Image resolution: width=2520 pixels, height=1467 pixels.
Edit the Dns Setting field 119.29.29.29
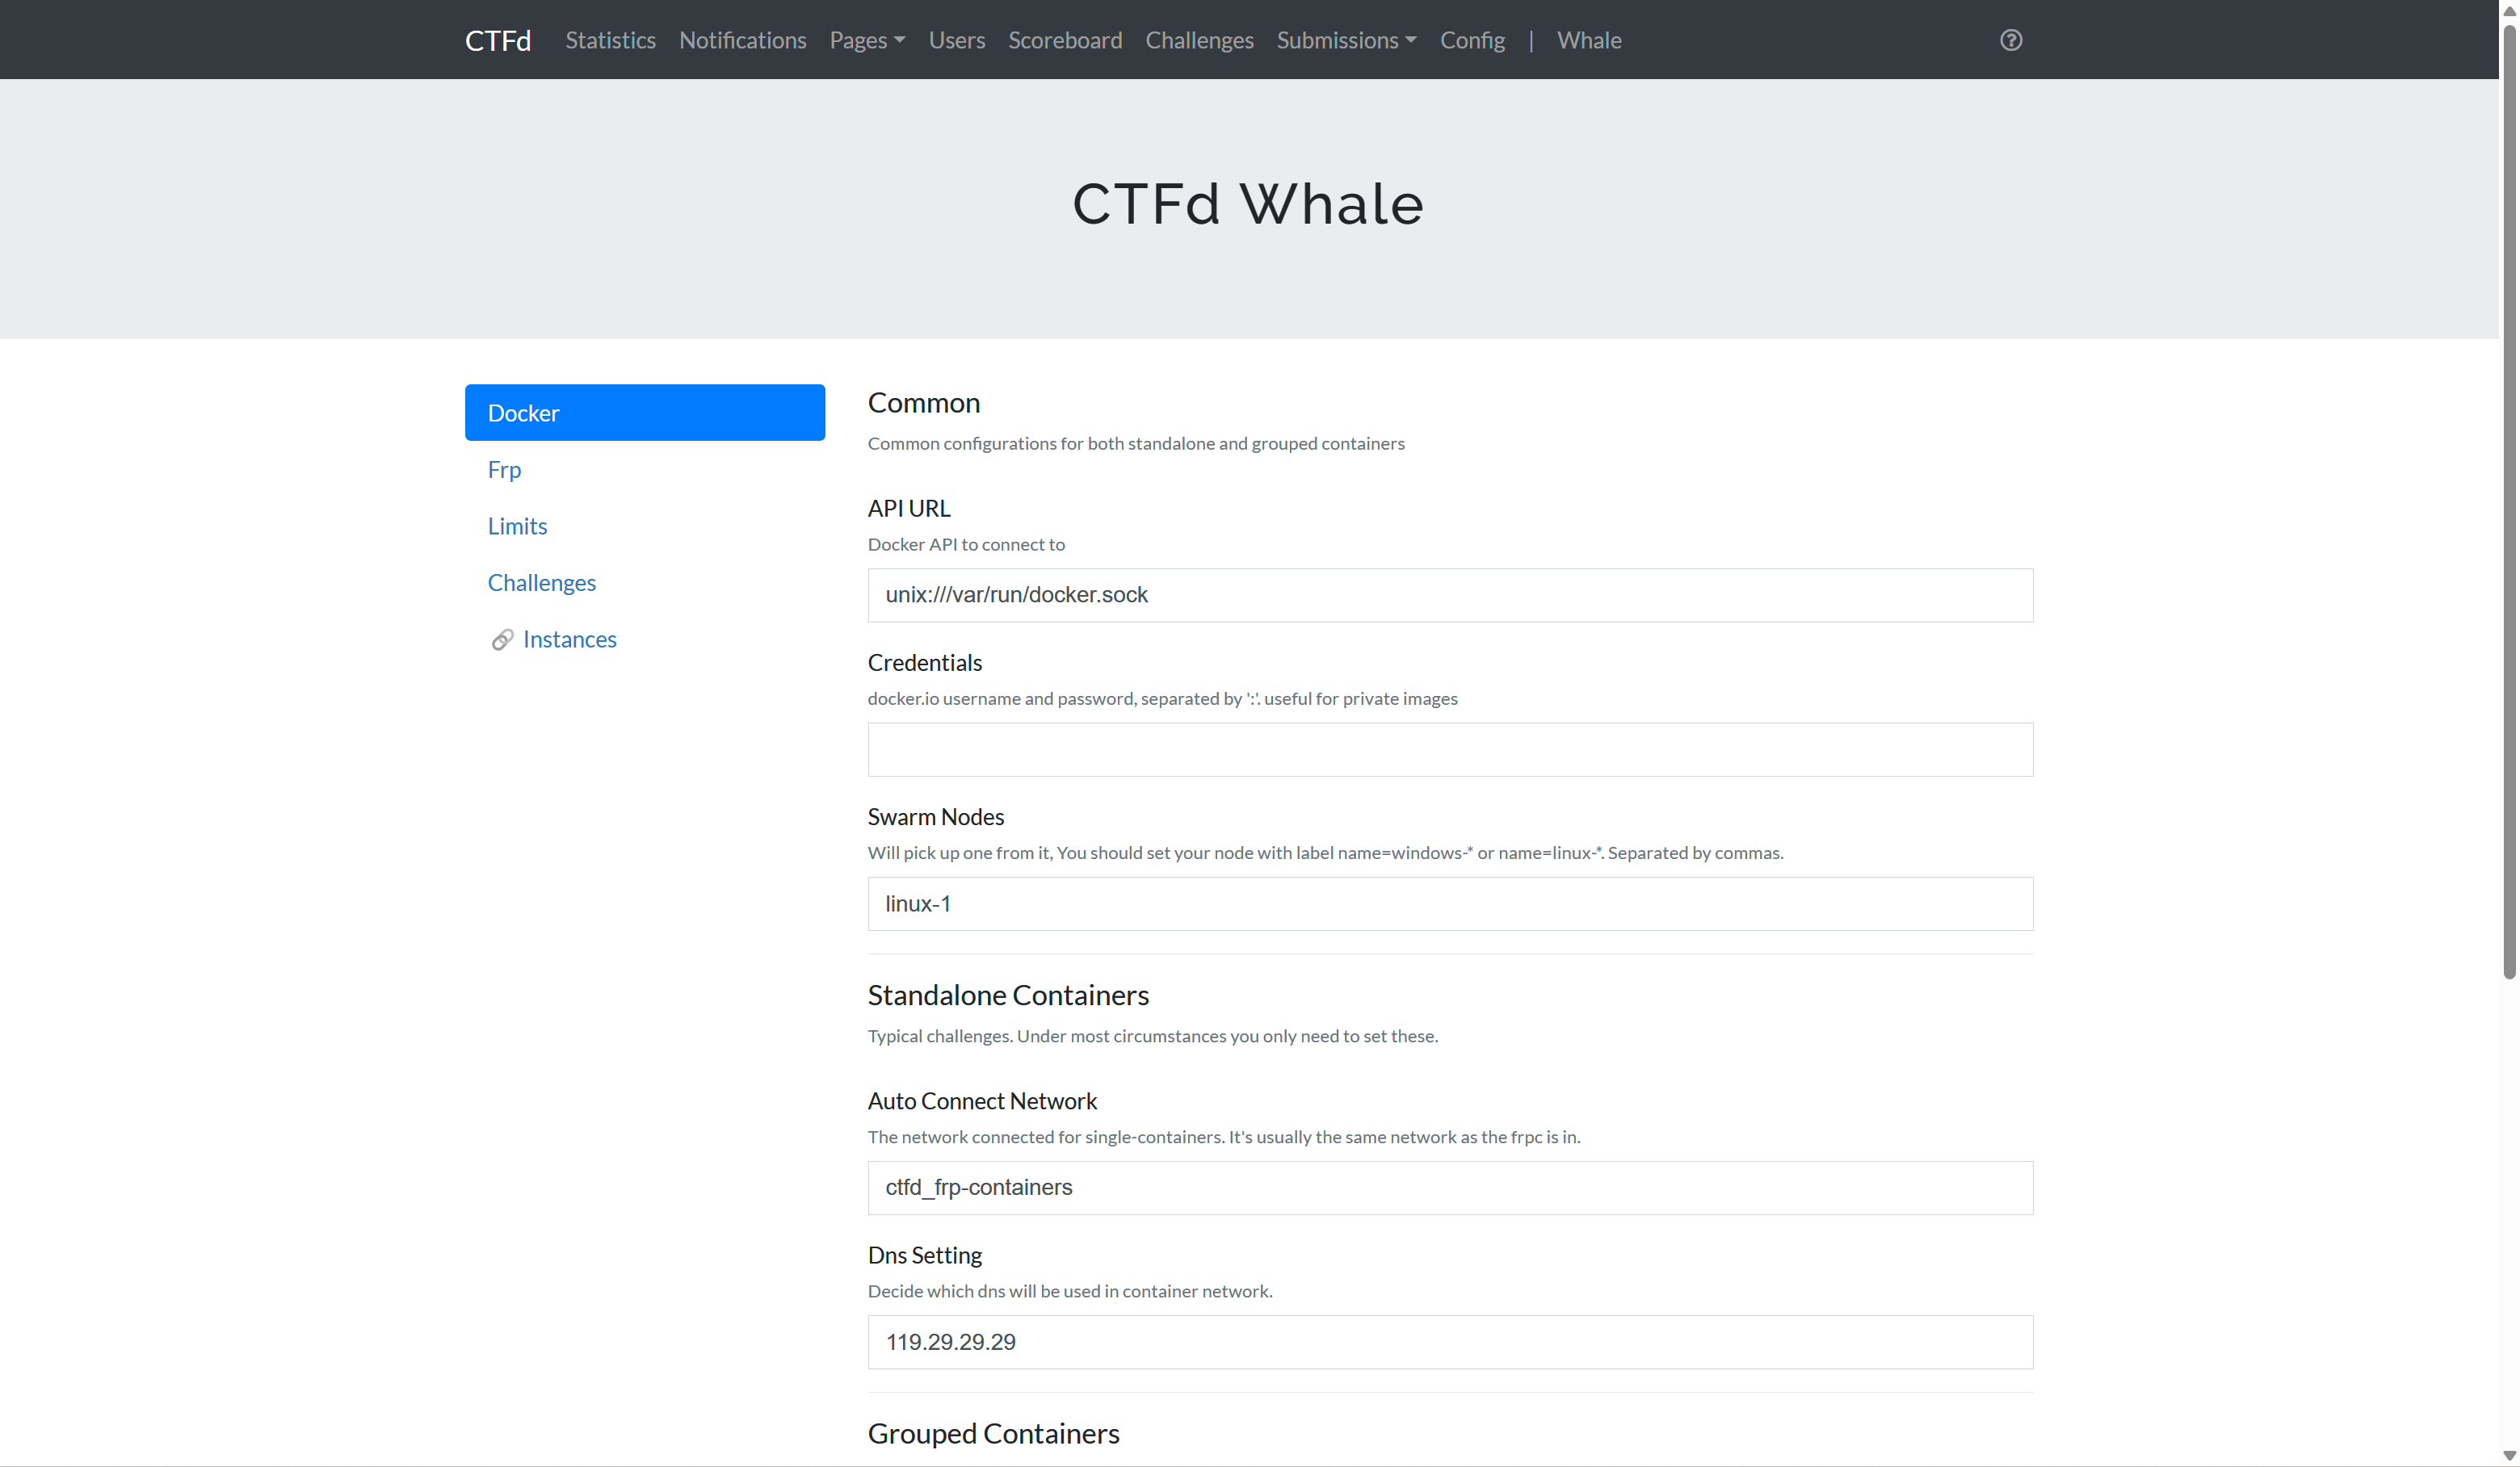[1450, 1342]
